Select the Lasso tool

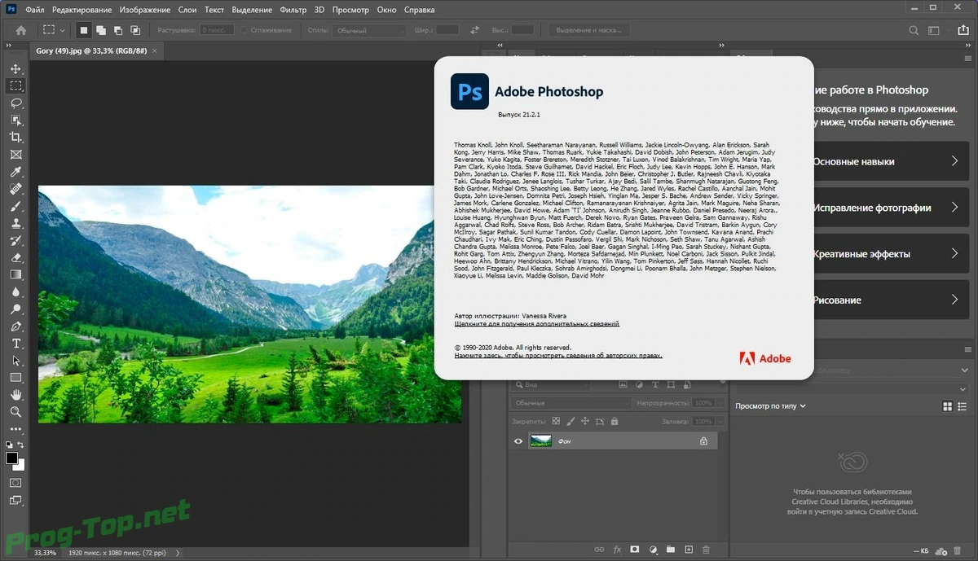pos(15,103)
